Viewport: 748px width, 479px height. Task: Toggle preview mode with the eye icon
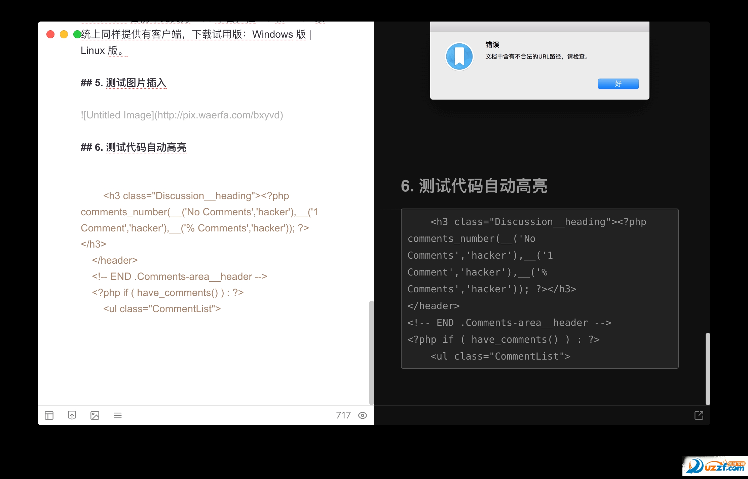pos(363,415)
